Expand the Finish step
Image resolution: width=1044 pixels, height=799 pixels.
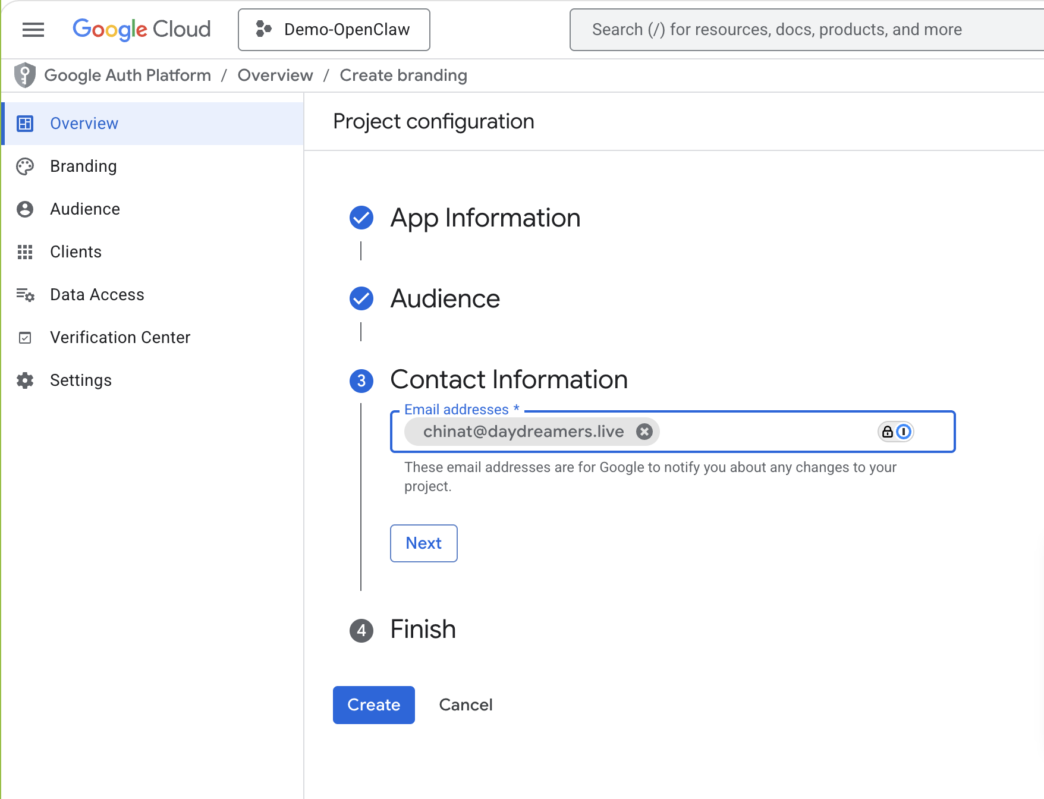tap(422, 630)
